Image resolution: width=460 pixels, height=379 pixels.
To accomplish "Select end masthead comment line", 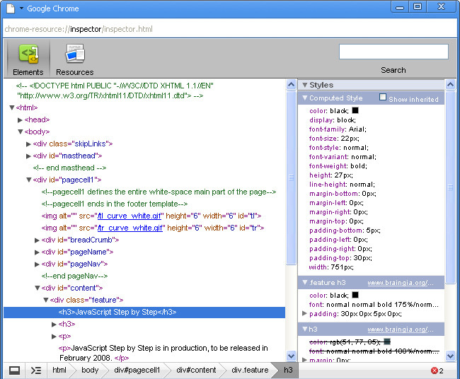I will coord(70,168).
